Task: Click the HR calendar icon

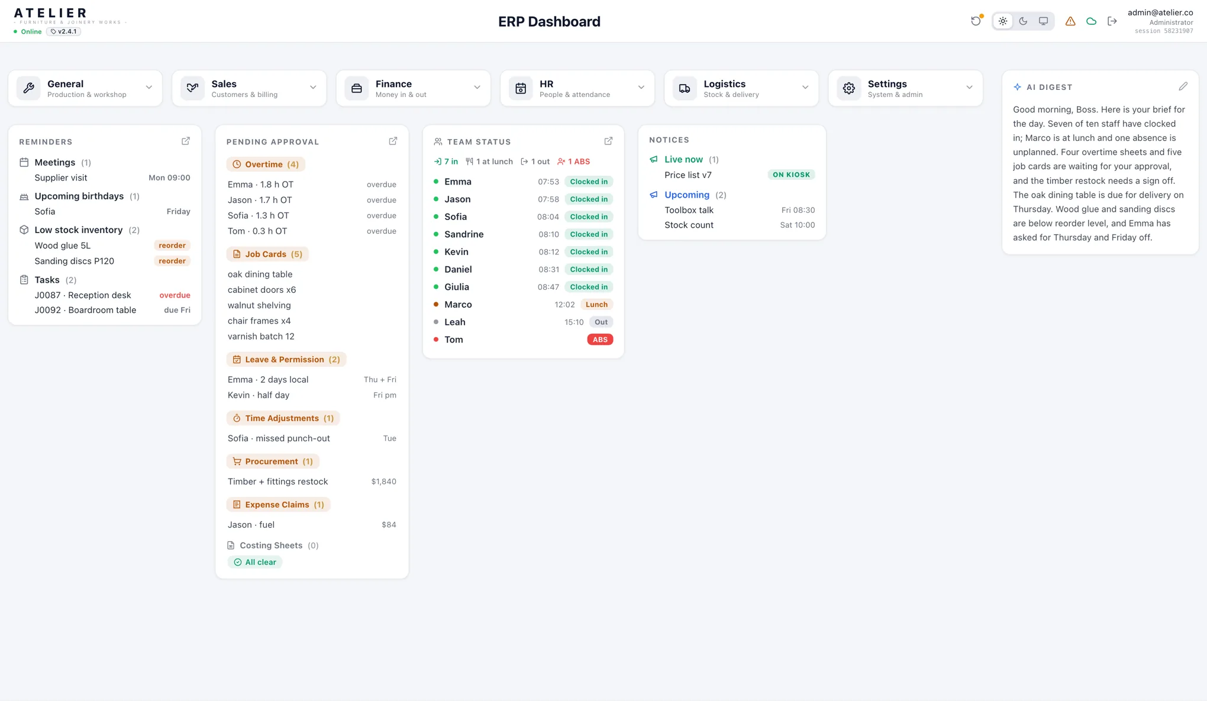Action: click(521, 88)
